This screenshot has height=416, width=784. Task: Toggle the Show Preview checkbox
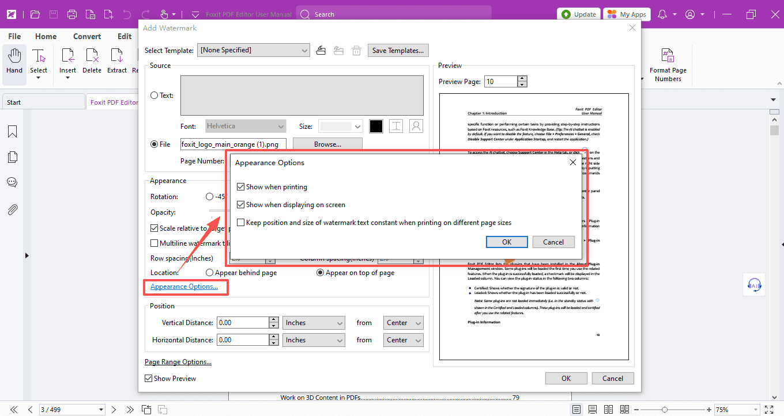pyautogui.click(x=149, y=379)
